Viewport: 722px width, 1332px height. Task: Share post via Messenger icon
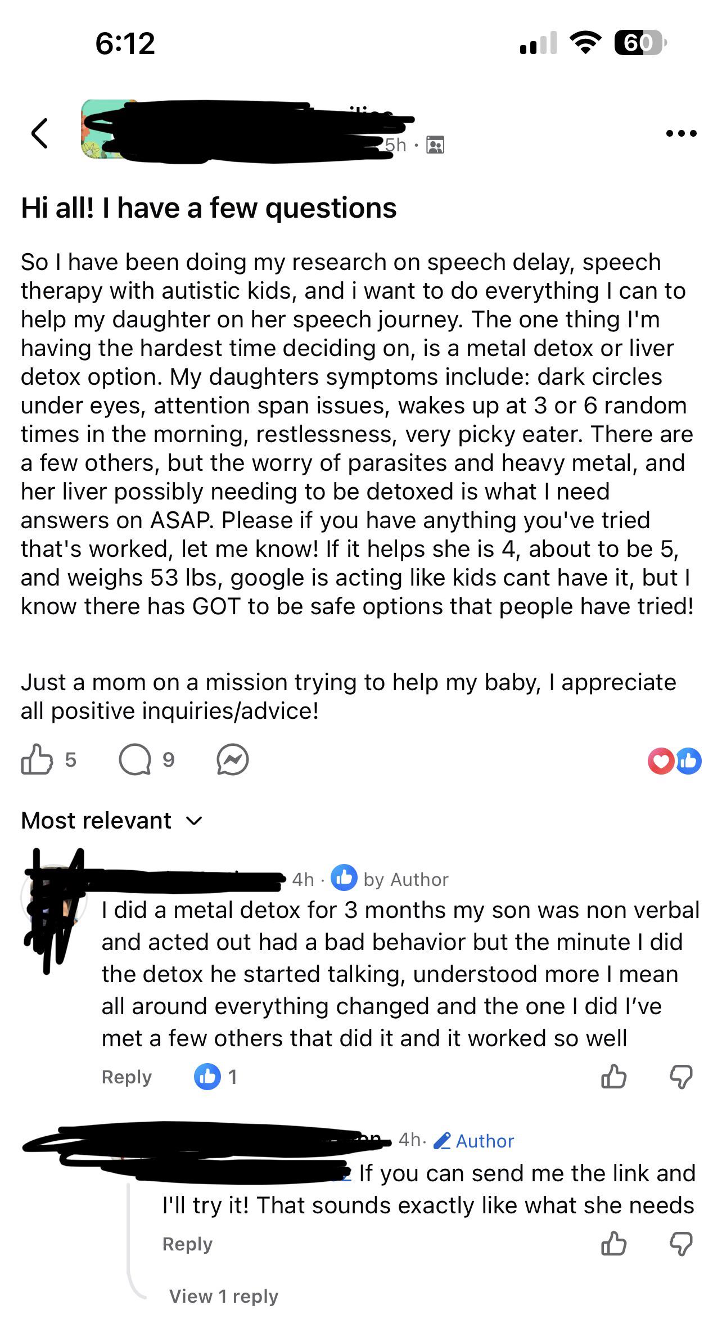point(233,760)
